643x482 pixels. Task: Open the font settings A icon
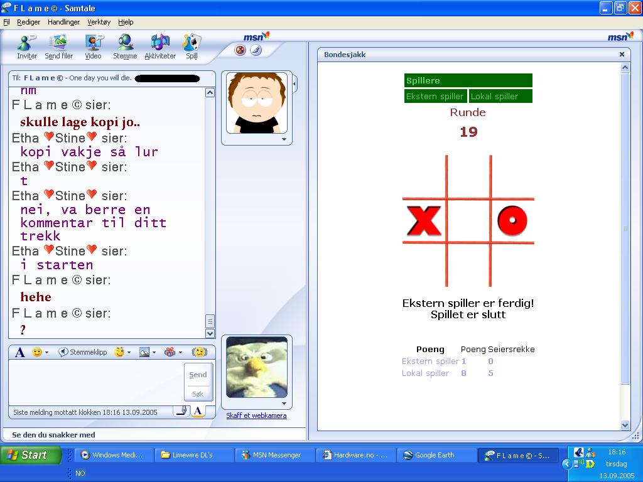tap(19, 352)
